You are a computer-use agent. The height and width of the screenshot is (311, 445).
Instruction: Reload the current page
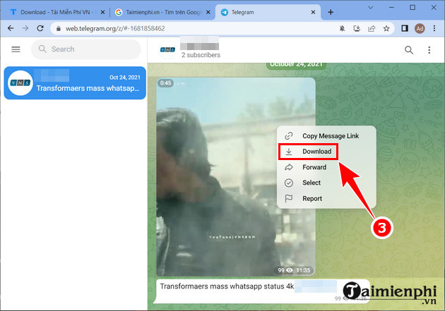(x=40, y=28)
